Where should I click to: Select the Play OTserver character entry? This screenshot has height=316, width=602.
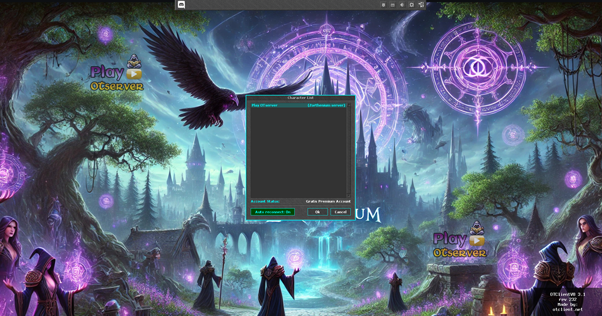298,105
